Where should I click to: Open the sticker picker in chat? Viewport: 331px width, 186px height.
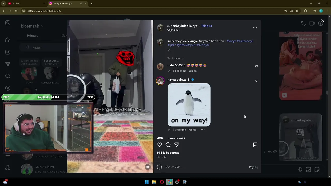click(317, 169)
